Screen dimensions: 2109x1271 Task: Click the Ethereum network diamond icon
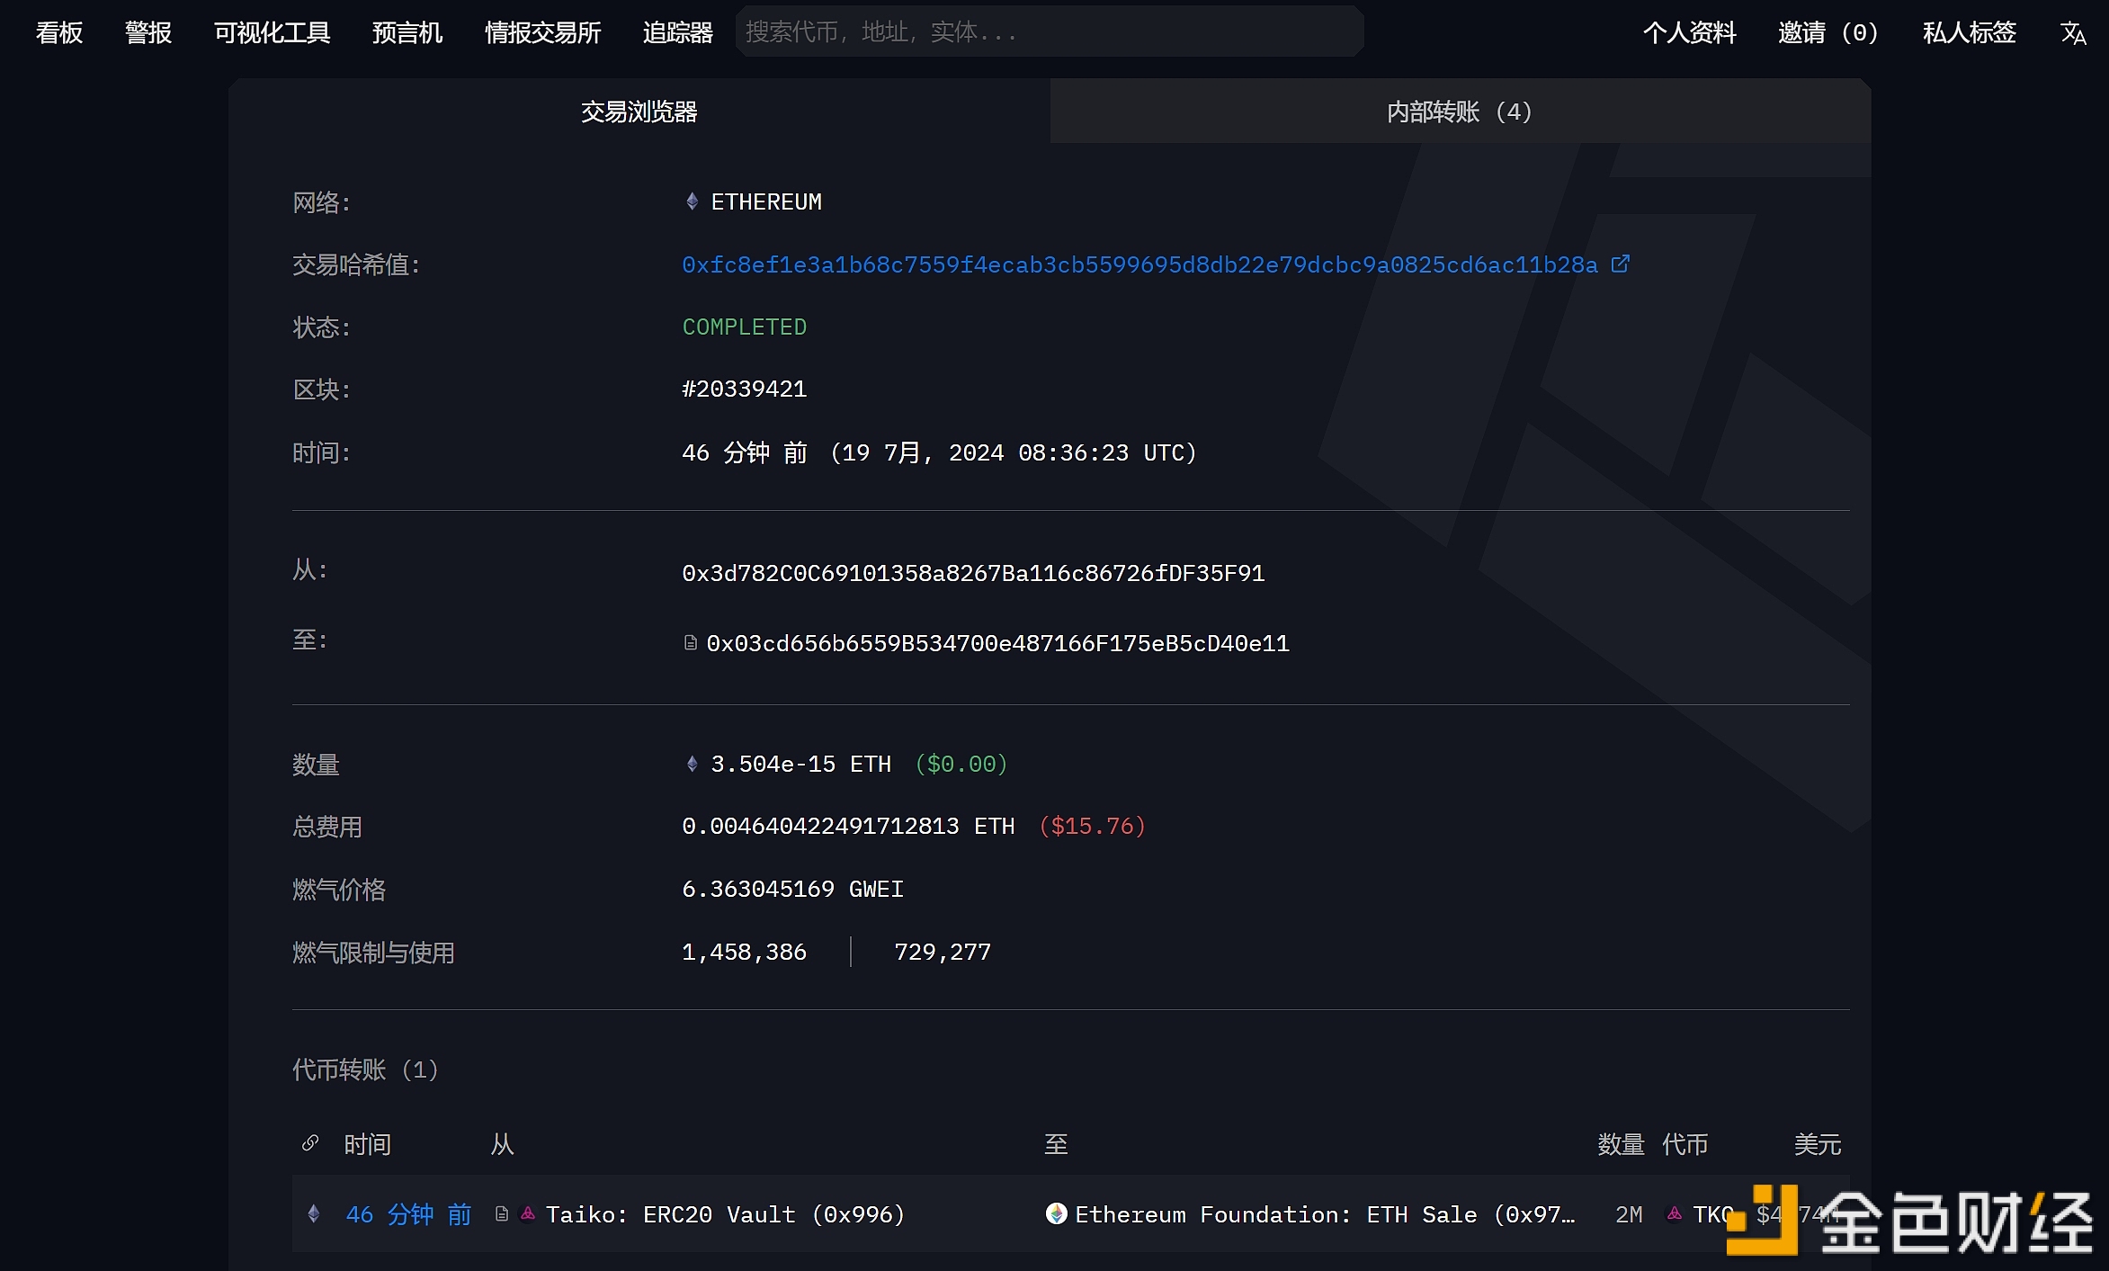click(x=692, y=201)
